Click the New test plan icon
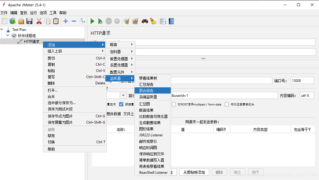Screen dimensions: 319x180 (4, 21)
